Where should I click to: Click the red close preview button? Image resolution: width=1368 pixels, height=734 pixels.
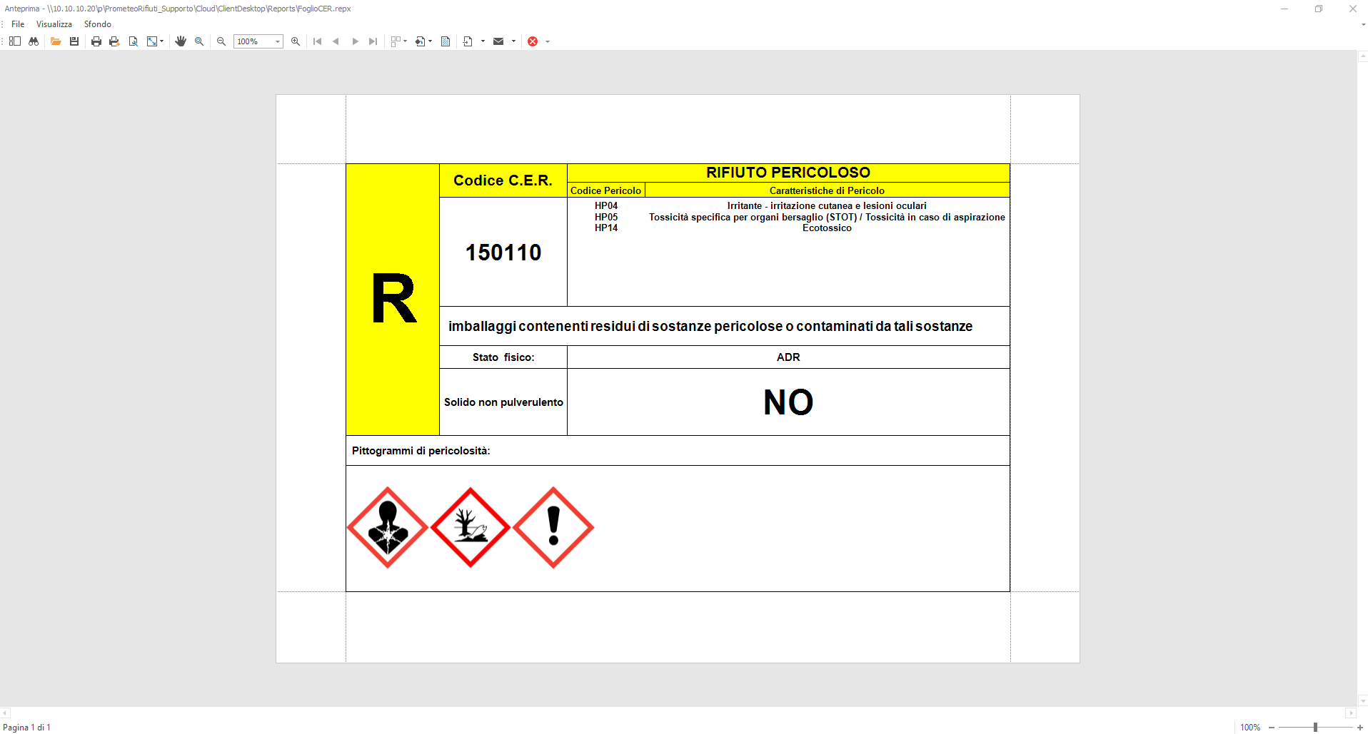(x=533, y=41)
